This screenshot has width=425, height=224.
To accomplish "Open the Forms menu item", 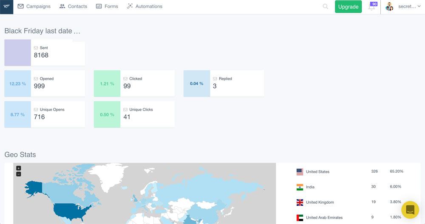I will [107, 7].
